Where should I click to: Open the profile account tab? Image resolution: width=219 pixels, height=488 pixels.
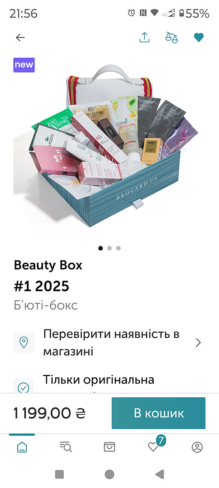coord(197,447)
